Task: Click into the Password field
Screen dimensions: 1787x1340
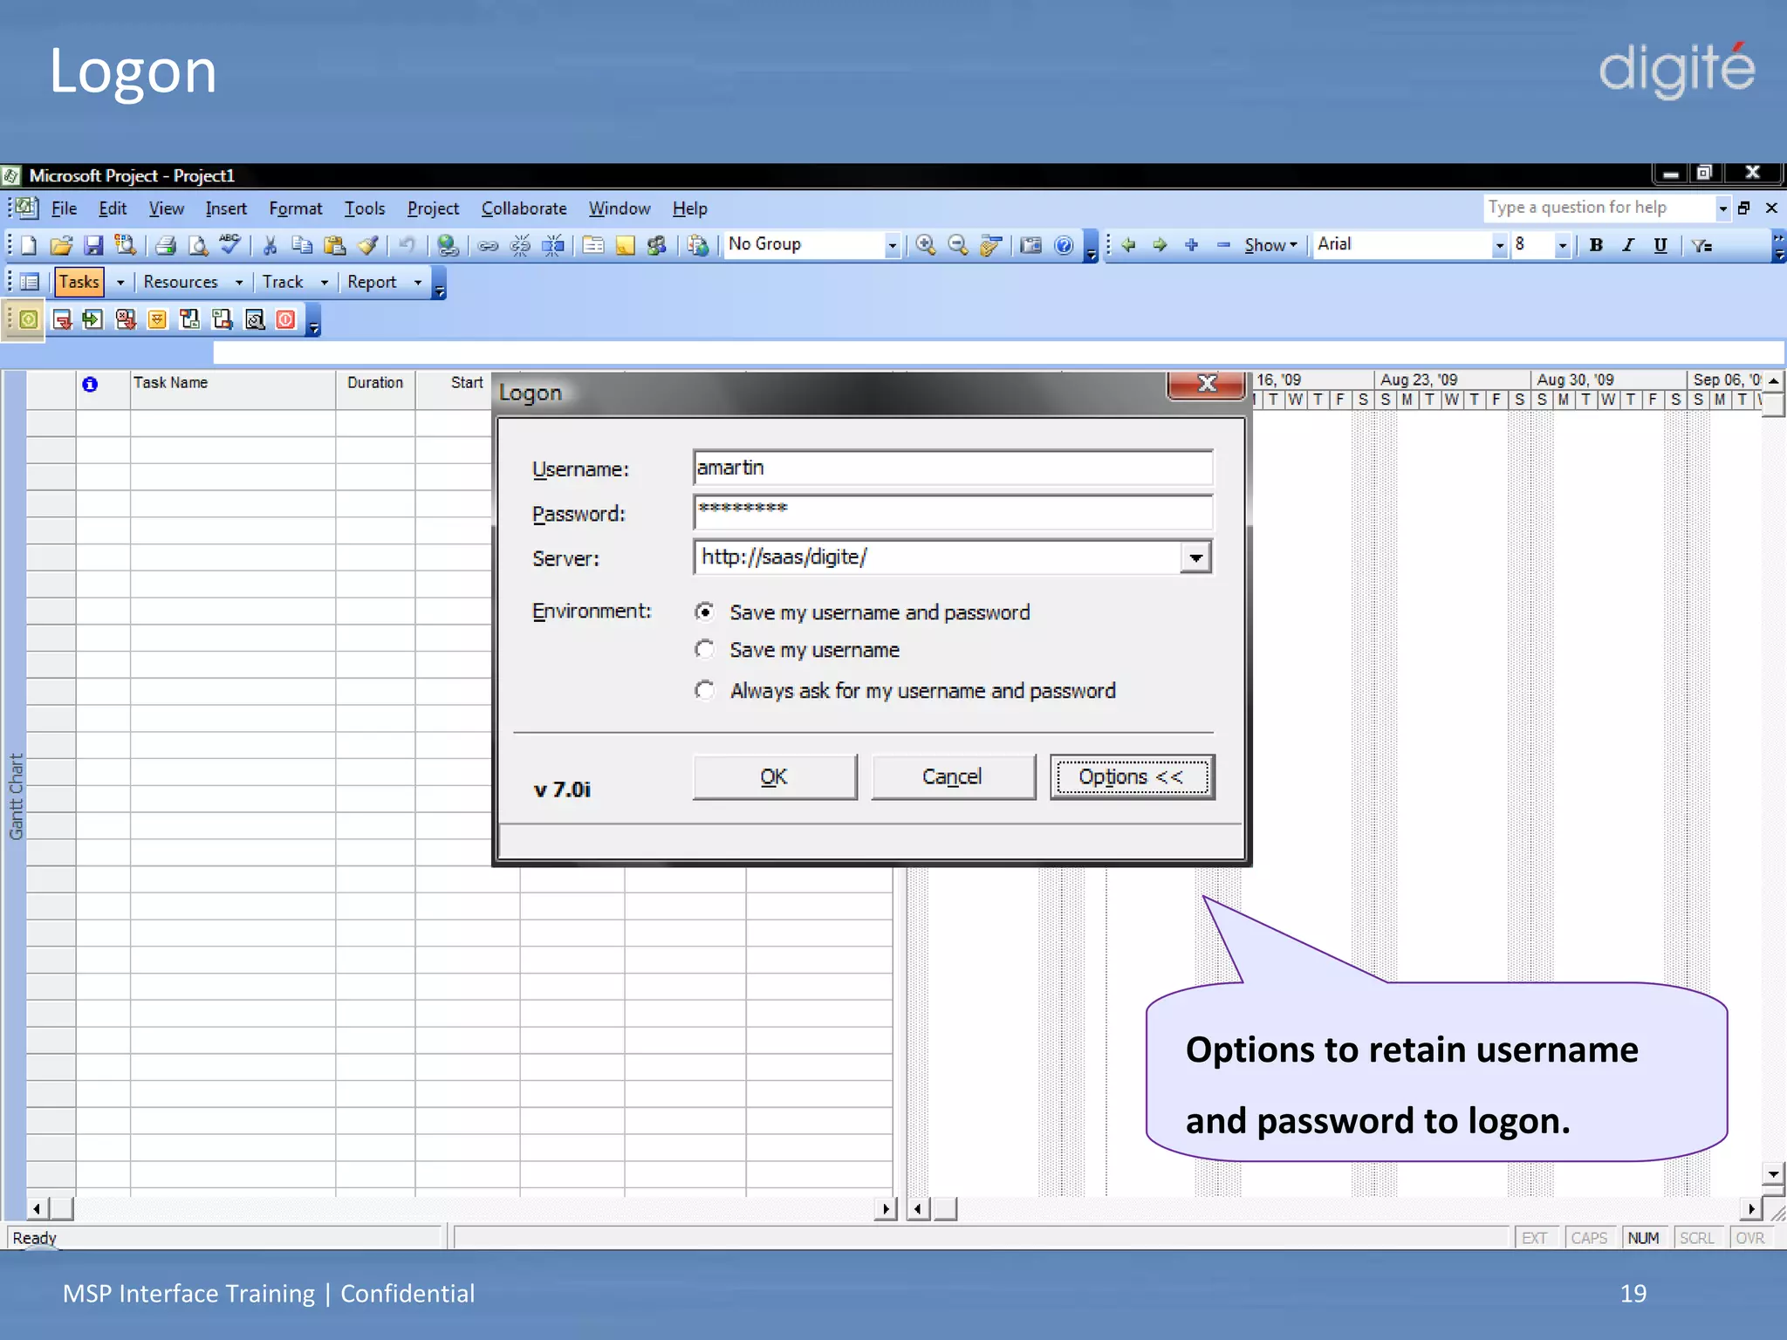Action: click(953, 511)
